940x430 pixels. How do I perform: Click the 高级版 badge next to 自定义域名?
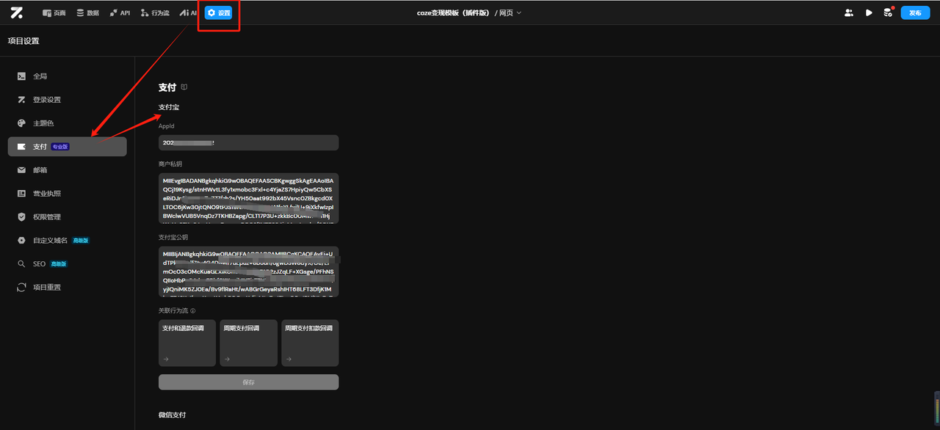pos(81,241)
